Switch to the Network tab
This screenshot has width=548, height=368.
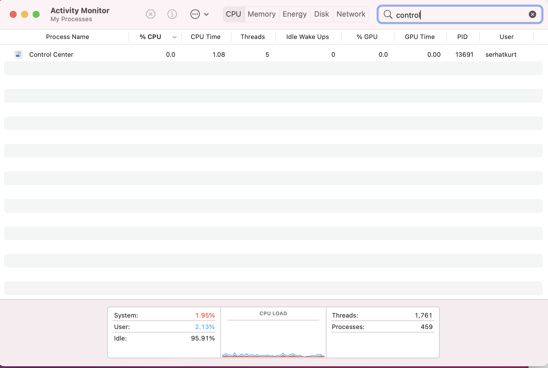351,14
